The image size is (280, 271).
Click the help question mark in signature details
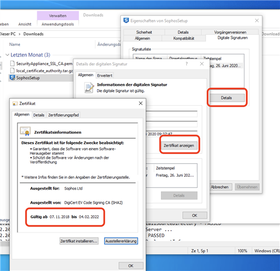(x=186, y=64)
